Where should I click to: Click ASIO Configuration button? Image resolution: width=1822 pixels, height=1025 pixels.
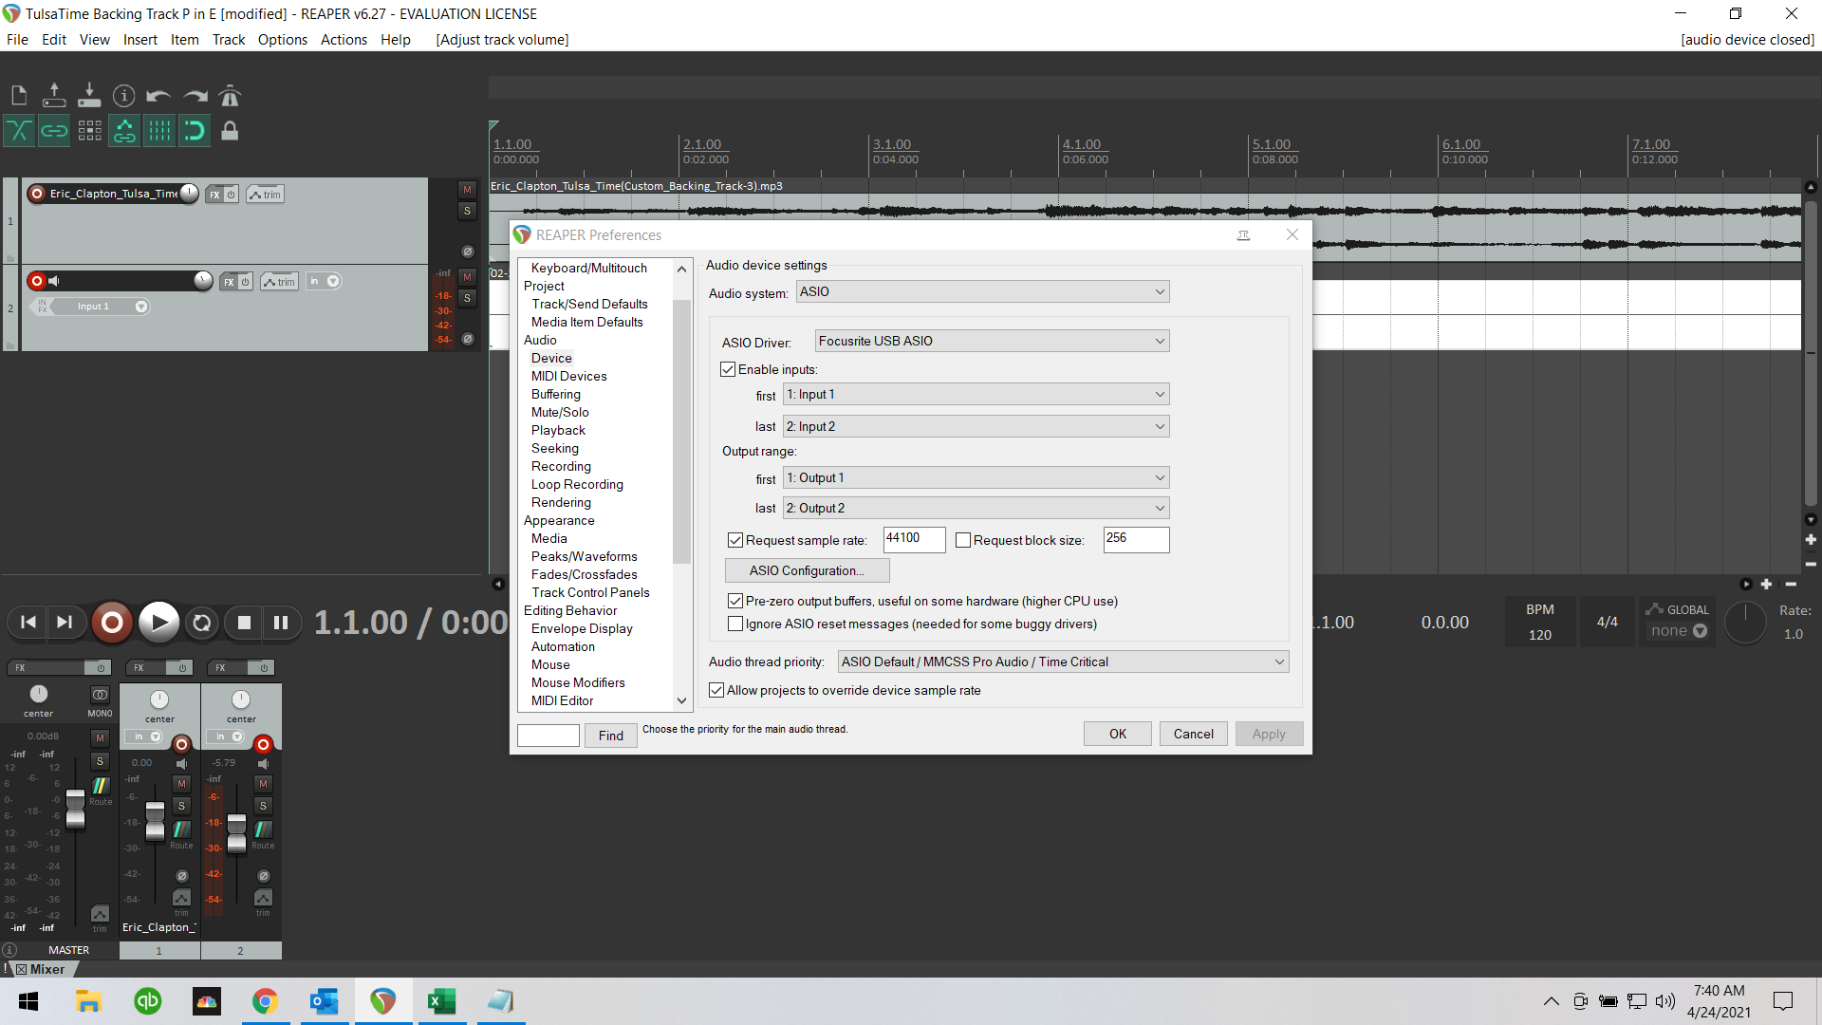tap(807, 570)
